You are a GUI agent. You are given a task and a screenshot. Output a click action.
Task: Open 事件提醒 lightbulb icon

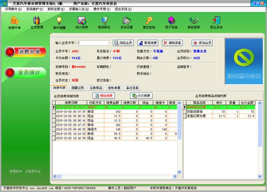coord(59,22)
